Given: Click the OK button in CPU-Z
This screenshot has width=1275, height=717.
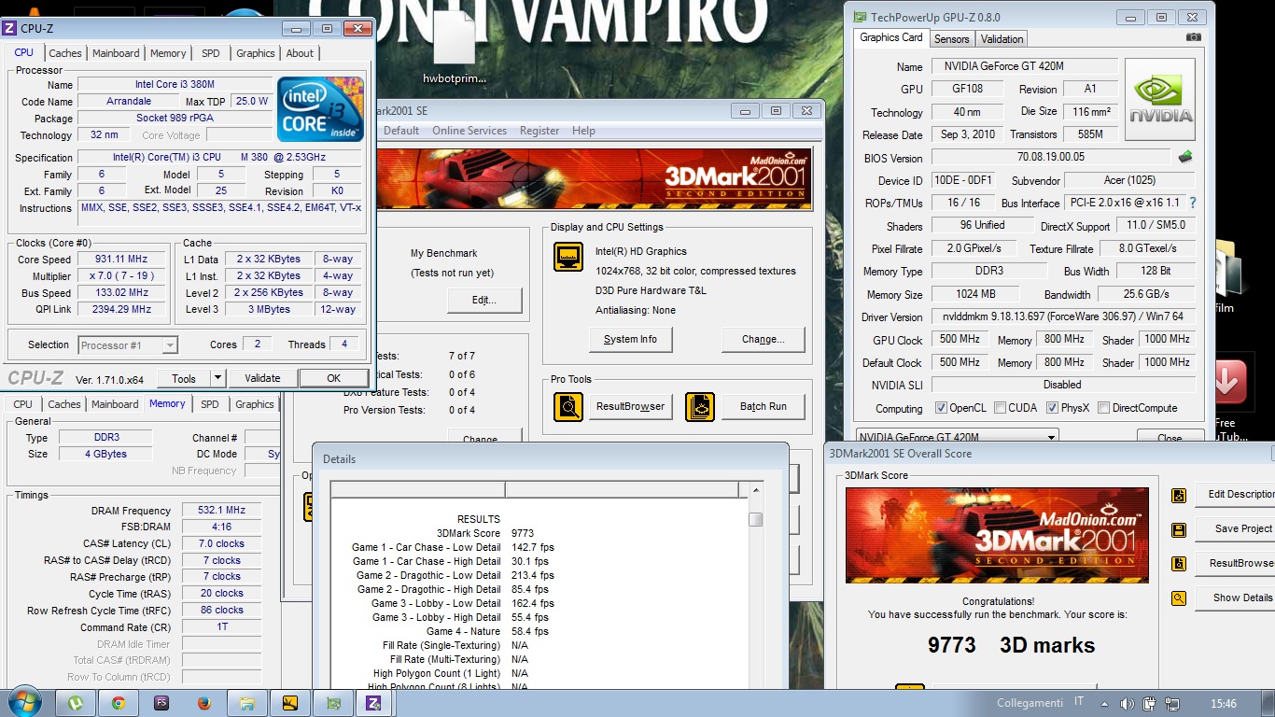Looking at the screenshot, I should pos(333,378).
